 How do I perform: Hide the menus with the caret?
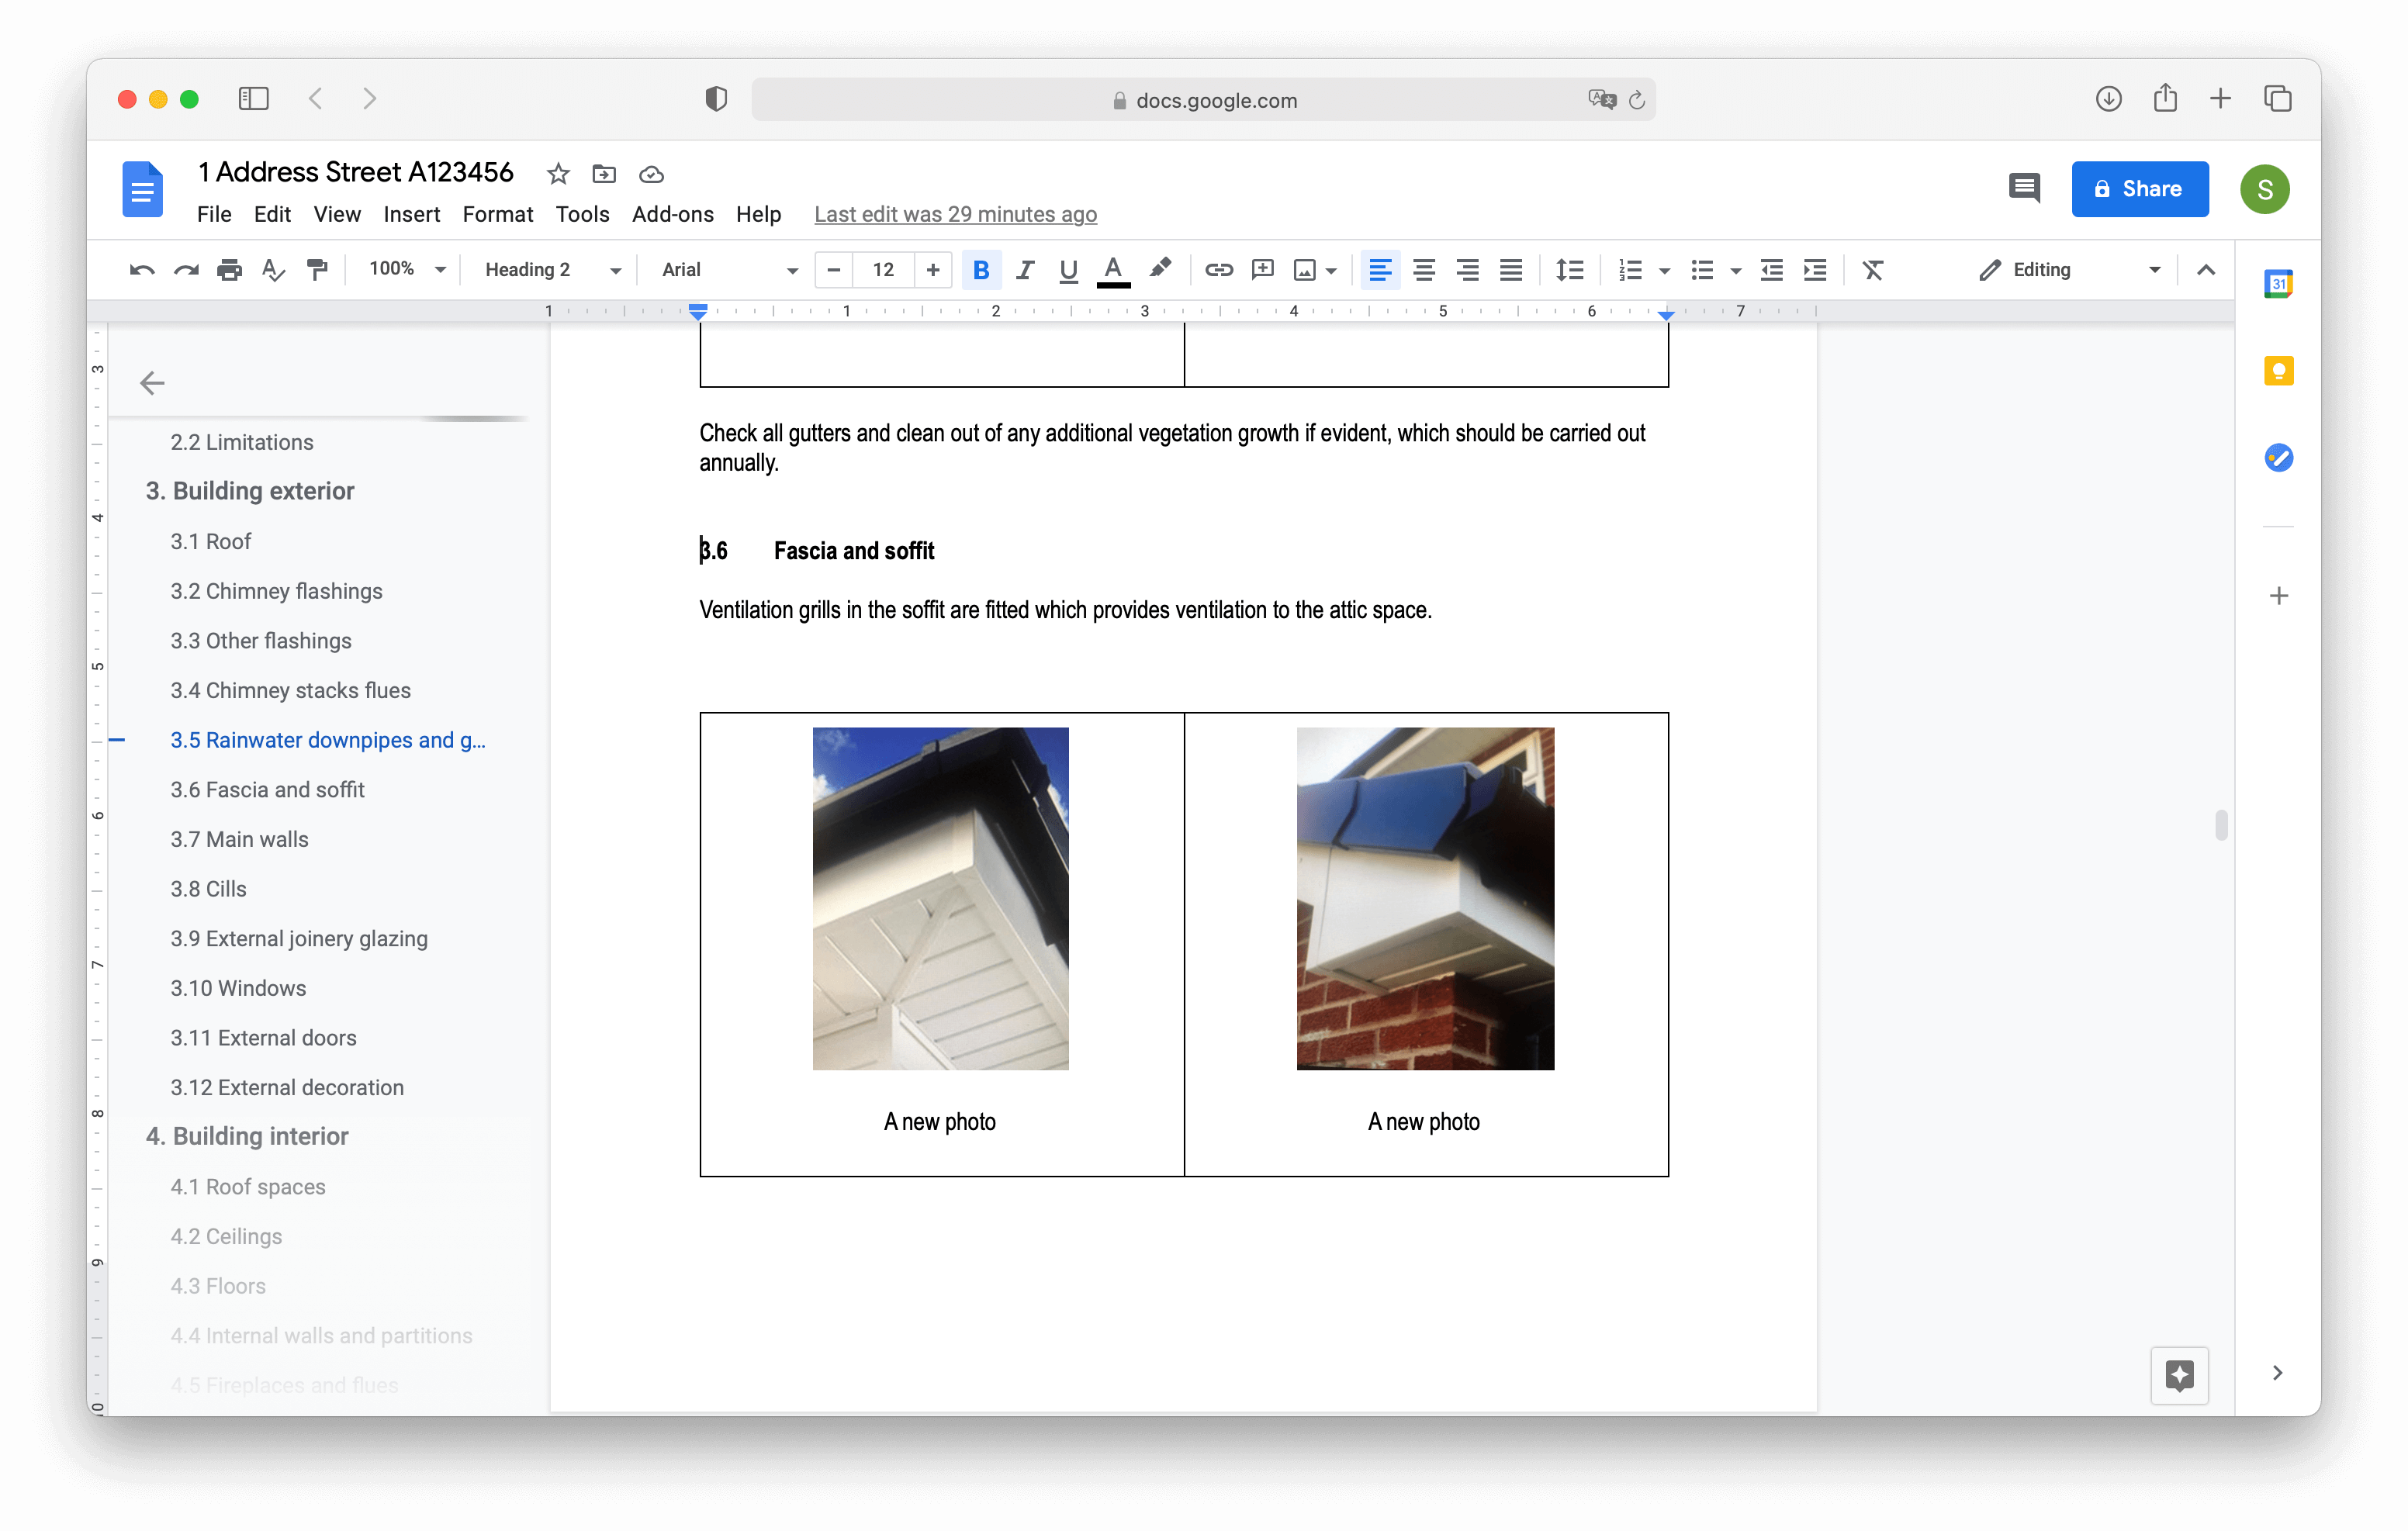coord(2206,270)
